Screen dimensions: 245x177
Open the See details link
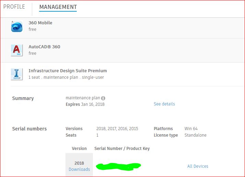pos(164,104)
